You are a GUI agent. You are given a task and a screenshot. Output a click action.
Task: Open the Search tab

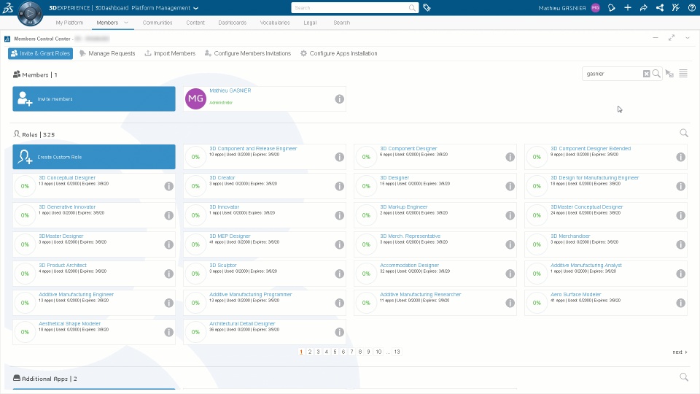tap(341, 23)
